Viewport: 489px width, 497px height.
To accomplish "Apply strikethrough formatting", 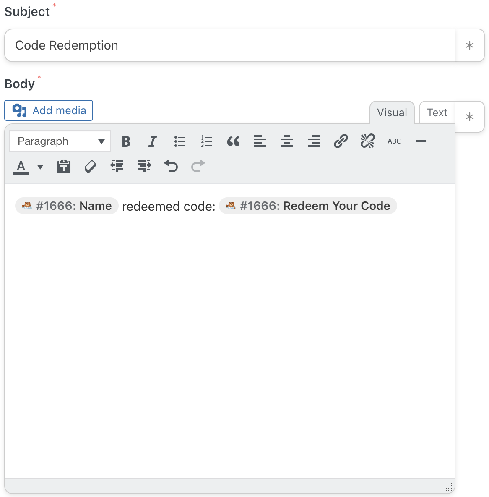I will click(x=394, y=141).
